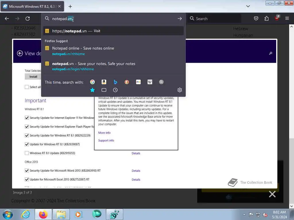Toggle the Select all checkbox
This screenshot has height=220, width=294.
pos(27,87)
